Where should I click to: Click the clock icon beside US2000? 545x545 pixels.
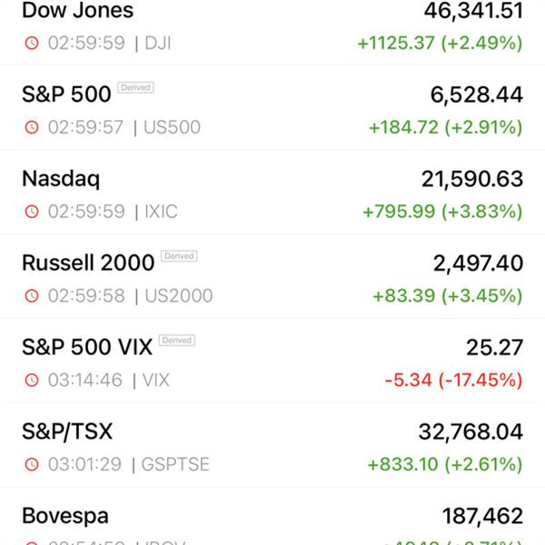tap(32, 296)
